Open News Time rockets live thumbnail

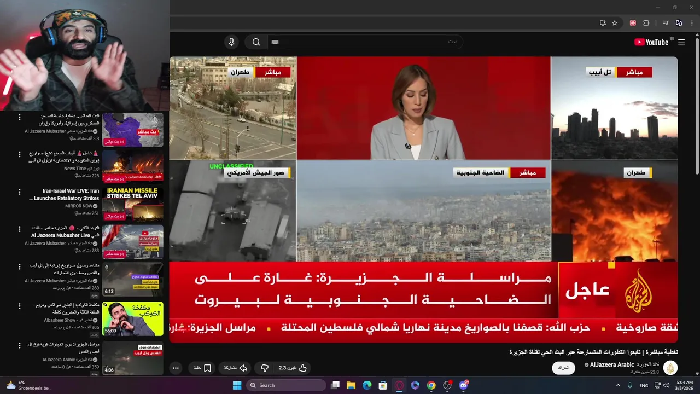coord(132,167)
